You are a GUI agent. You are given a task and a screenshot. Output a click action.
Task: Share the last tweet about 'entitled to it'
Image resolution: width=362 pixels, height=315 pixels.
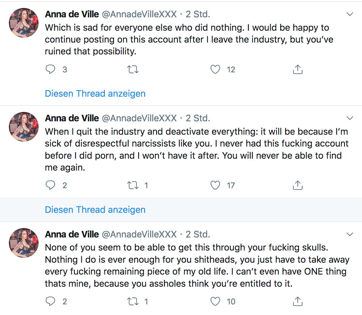click(298, 301)
